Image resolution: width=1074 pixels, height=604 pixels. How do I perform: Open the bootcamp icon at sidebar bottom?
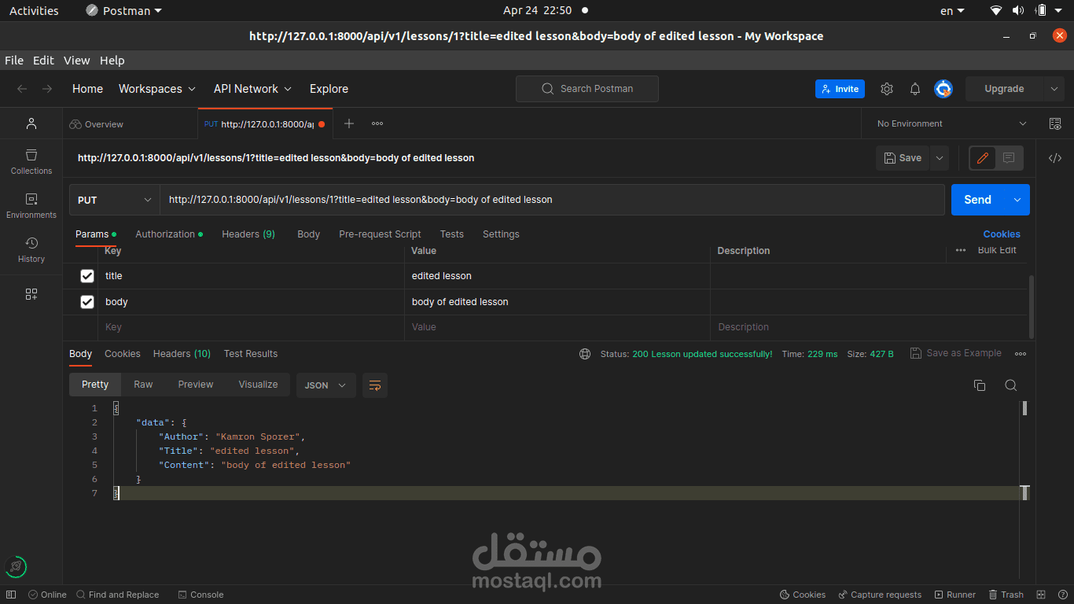(16, 566)
